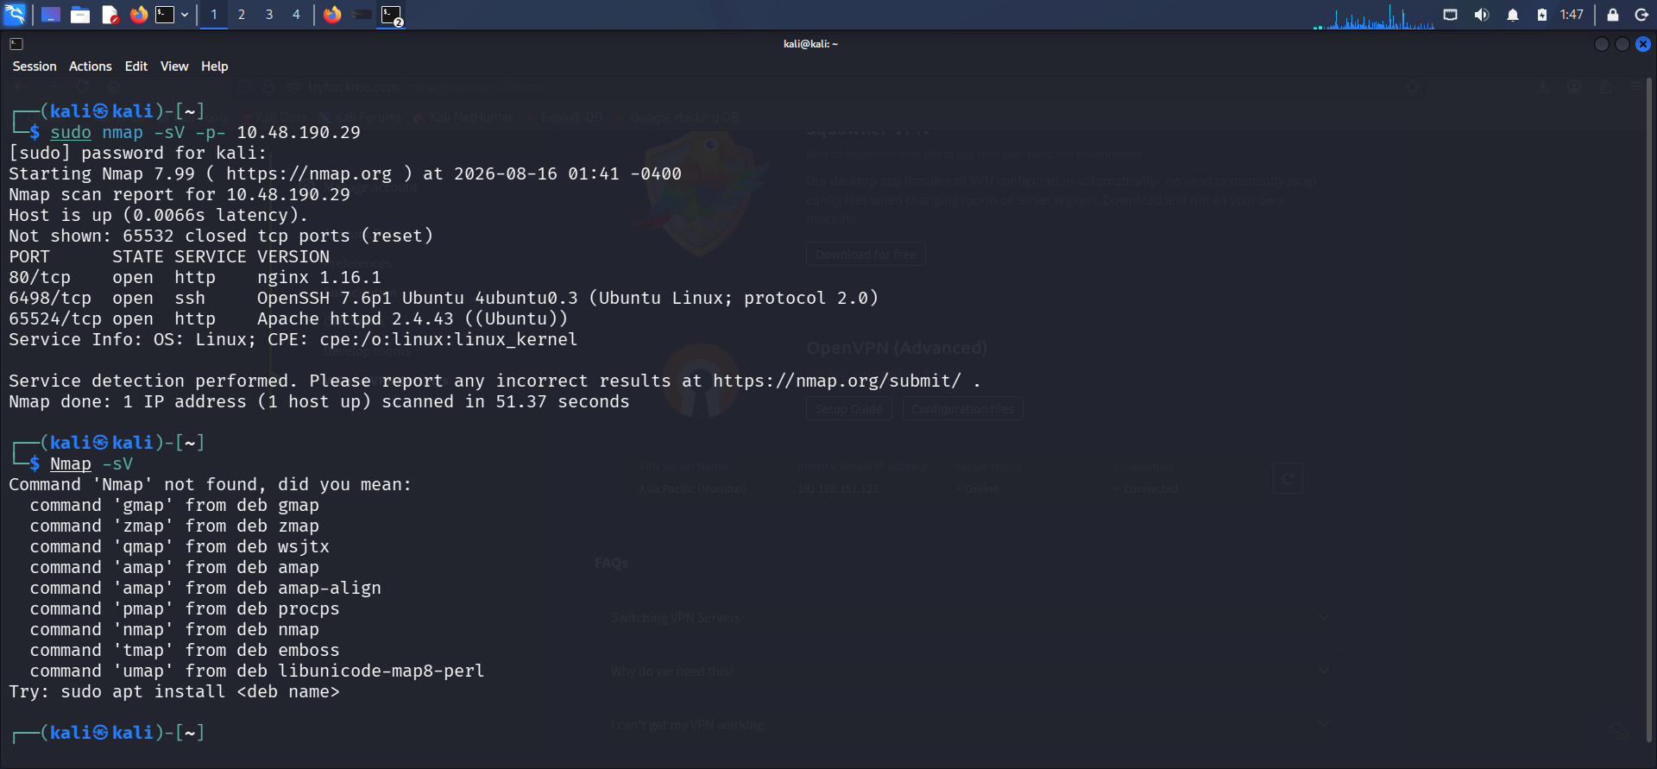This screenshot has height=769, width=1657.
Task: Click the "command 'umap' from deb libunicode-map8-perl" line
Action: [257, 671]
